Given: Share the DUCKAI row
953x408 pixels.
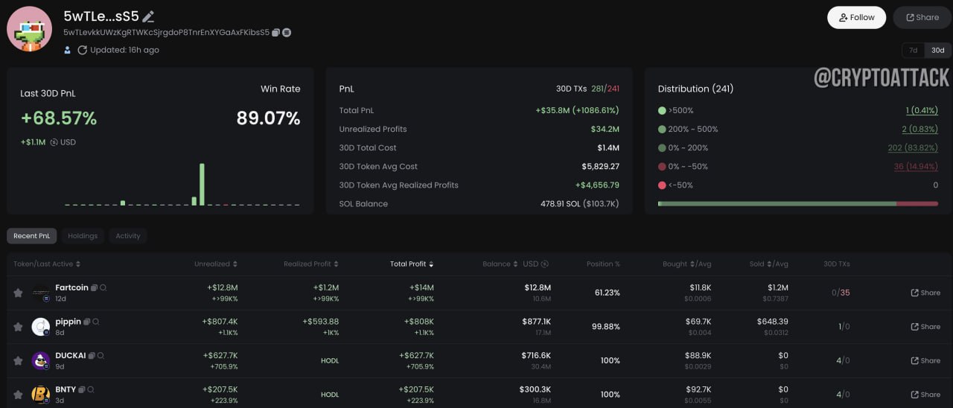Looking at the screenshot, I should [925, 361].
